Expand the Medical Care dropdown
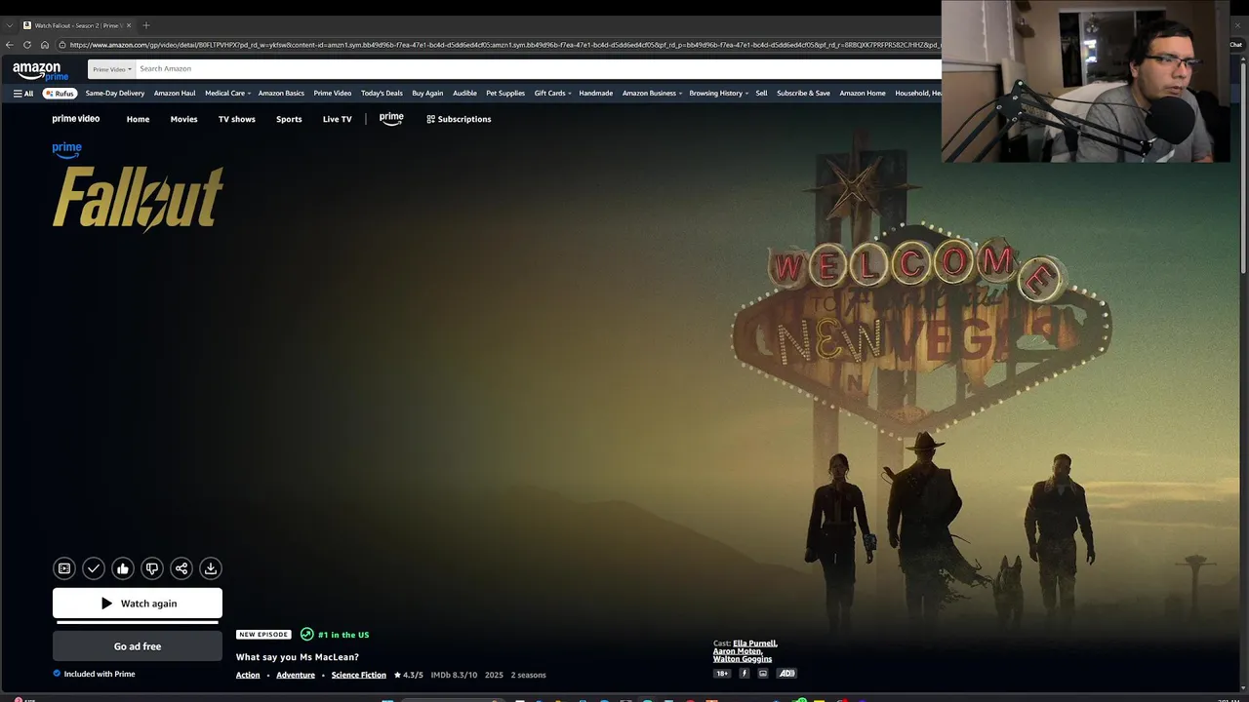Viewport: 1249px width, 702px height. click(227, 94)
